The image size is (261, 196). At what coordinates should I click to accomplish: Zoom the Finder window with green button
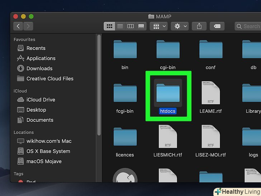(x=31, y=17)
